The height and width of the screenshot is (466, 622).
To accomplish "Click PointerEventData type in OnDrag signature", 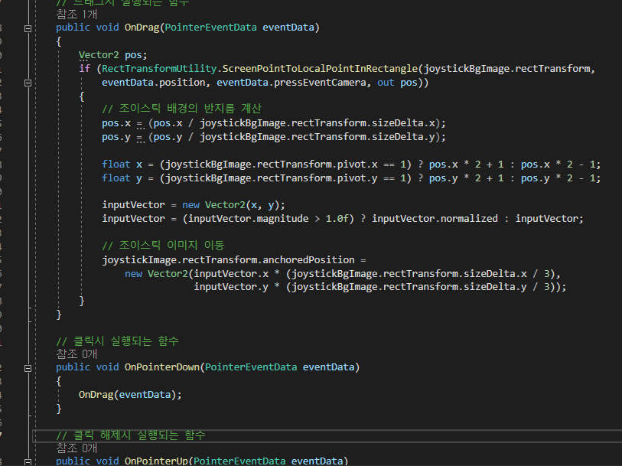I will [210, 28].
